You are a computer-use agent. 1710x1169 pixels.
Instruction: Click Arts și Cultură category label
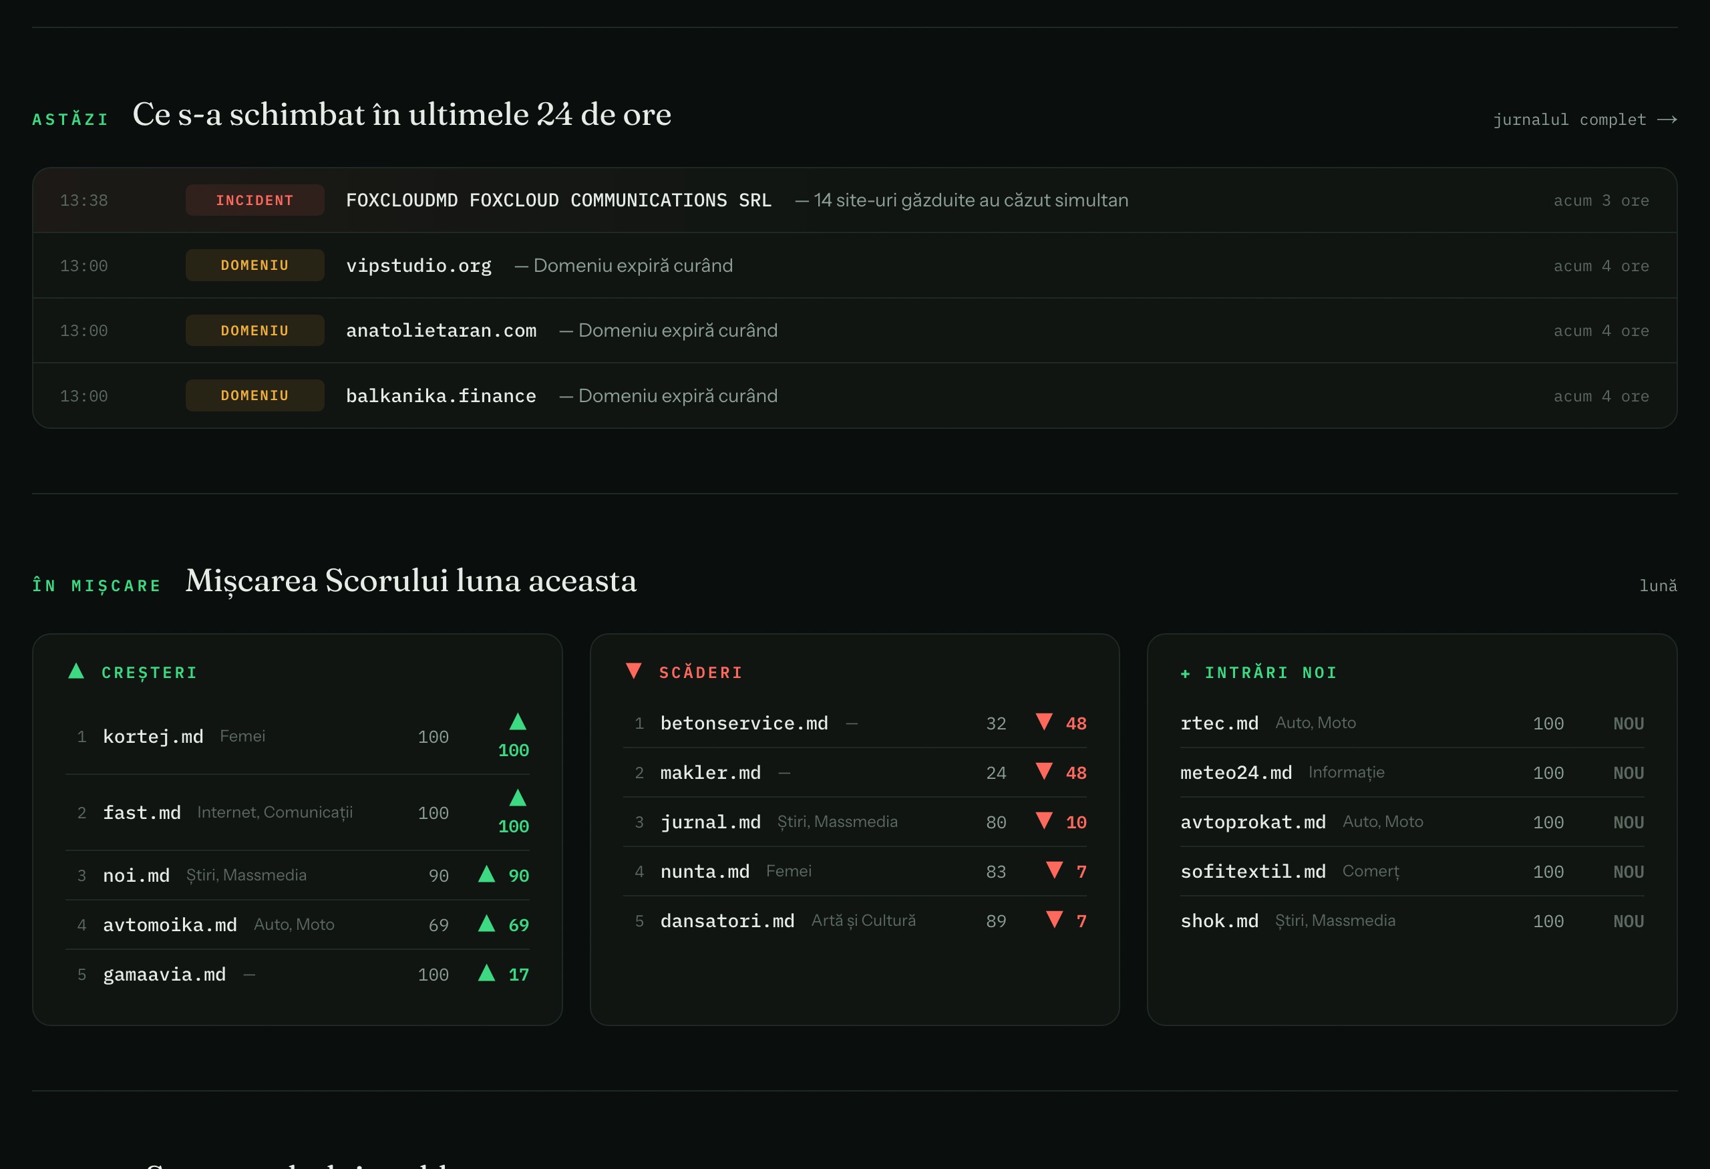click(863, 921)
